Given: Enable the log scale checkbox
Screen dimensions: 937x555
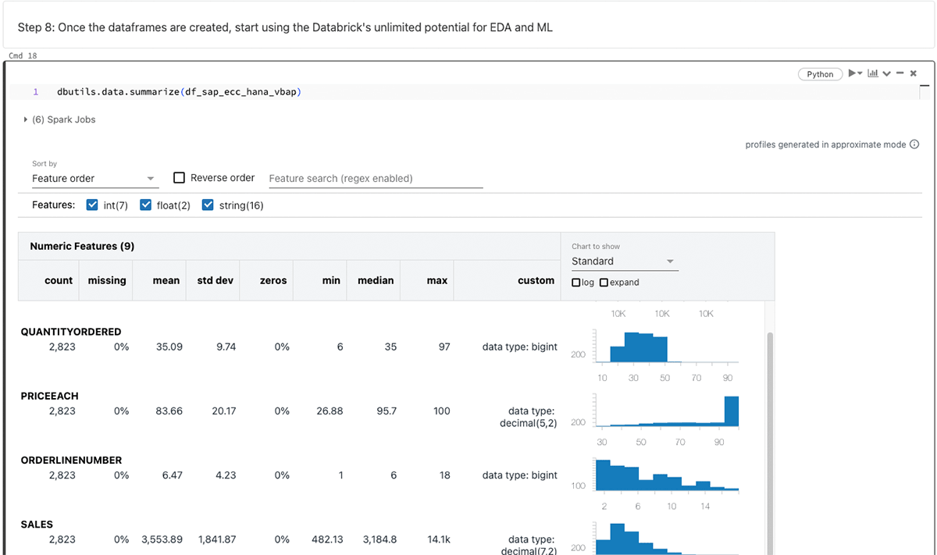Looking at the screenshot, I should [576, 283].
